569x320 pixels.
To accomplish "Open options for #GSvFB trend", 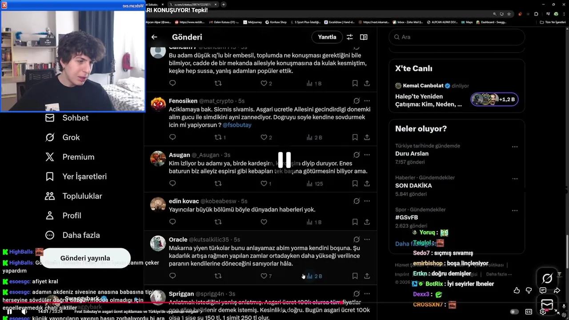I will tap(514, 211).
